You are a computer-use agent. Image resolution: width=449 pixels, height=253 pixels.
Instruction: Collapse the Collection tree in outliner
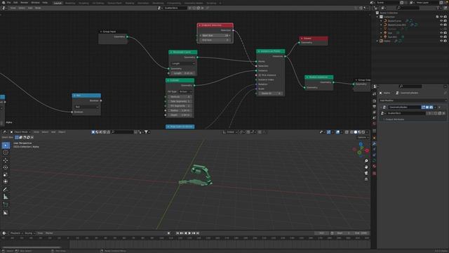(x=377, y=17)
